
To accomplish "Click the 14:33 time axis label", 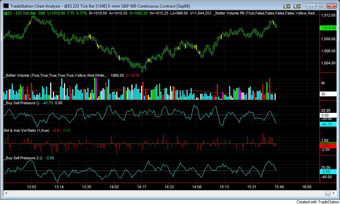I will pyautogui.click(x=169, y=187).
